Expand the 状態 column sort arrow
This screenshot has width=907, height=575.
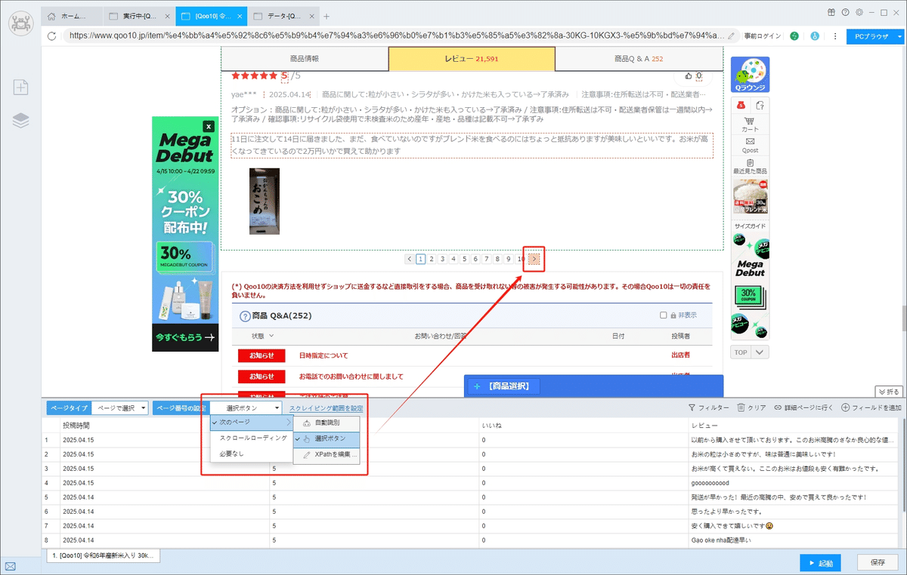coord(271,336)
